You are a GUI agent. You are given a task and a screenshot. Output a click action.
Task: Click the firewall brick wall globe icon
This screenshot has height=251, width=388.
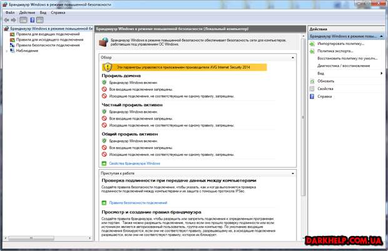pos(104,42)
